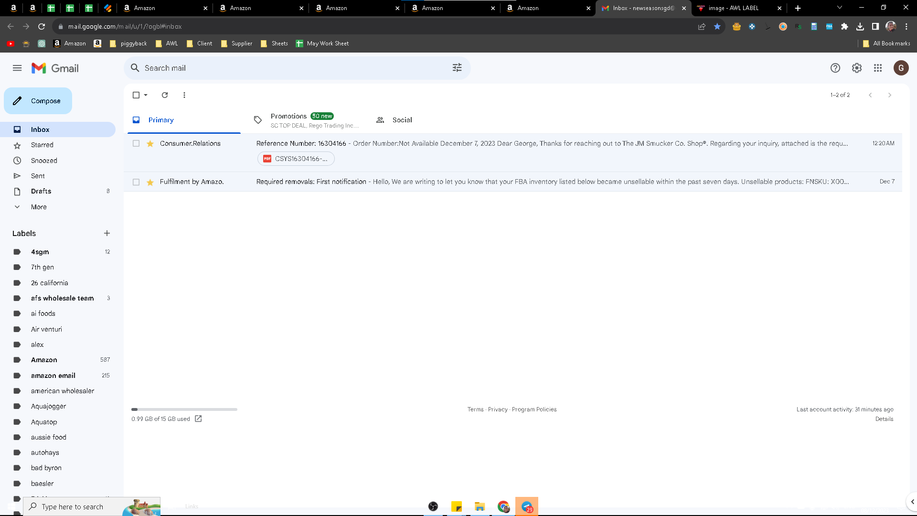917x516 pixels.
Task: Click the storage usage progress bar
Action: [184, 409]
